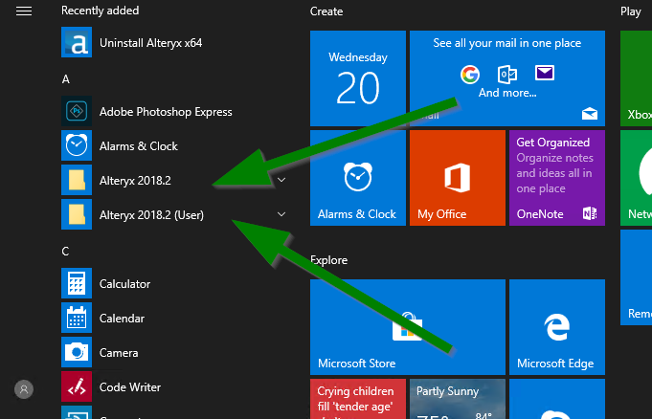Open the Microsoft Store tile
The height and width of the screenshot is (419, 652).
tap(408, 327)
